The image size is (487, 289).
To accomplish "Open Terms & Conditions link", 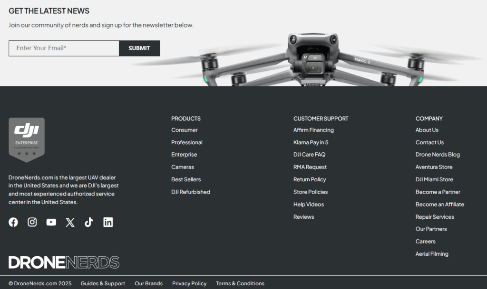I will (x=240, y=283).
